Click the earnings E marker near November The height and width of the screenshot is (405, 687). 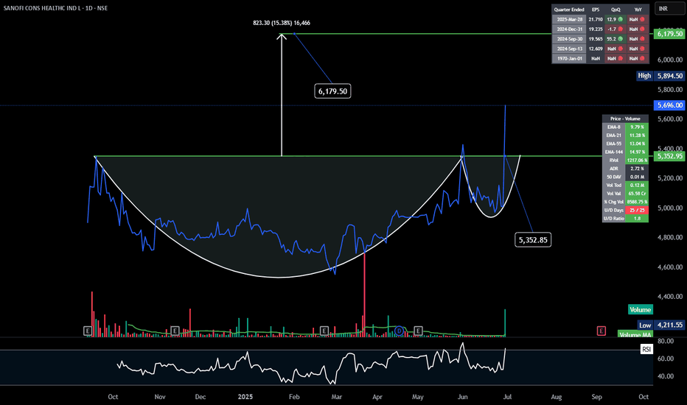pos(175,331)
